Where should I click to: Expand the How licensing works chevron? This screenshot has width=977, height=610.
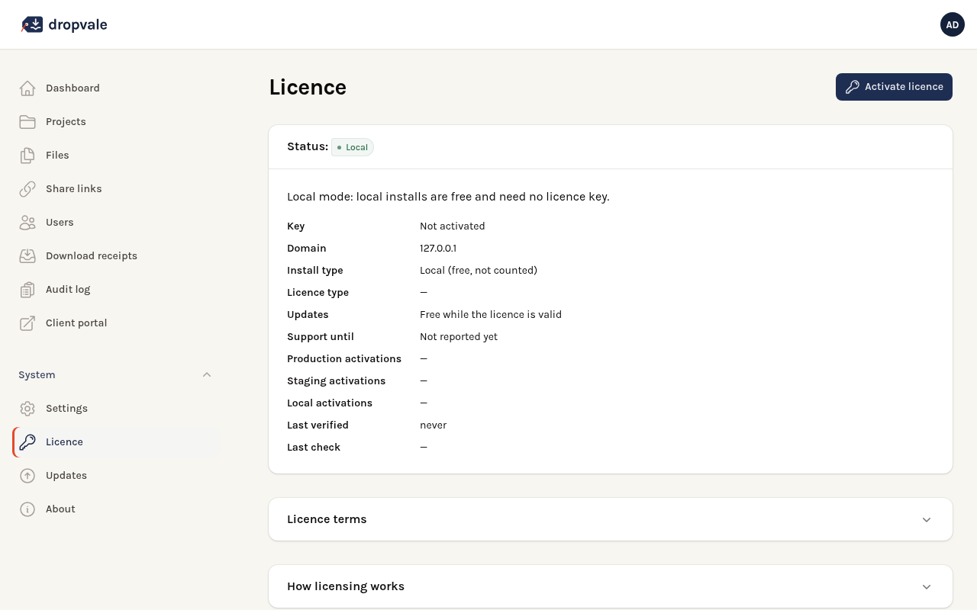point(927,587)
